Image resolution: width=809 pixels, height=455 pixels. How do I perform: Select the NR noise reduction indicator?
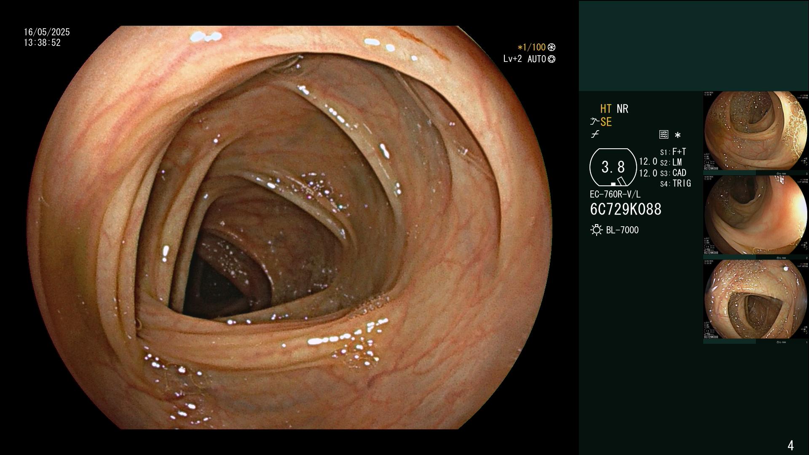[x=622, y=109]
